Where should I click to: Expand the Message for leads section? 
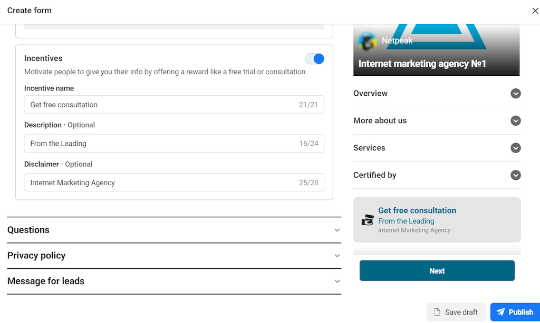pyautogui.click(x=174, y=281)
